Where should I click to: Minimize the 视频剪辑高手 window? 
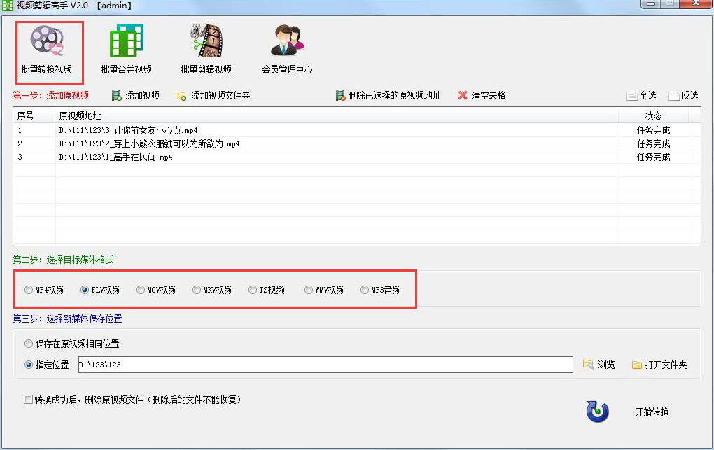[651, 3]
